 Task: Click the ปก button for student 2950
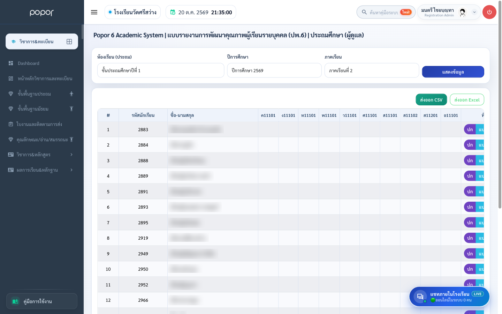(470, 269)
